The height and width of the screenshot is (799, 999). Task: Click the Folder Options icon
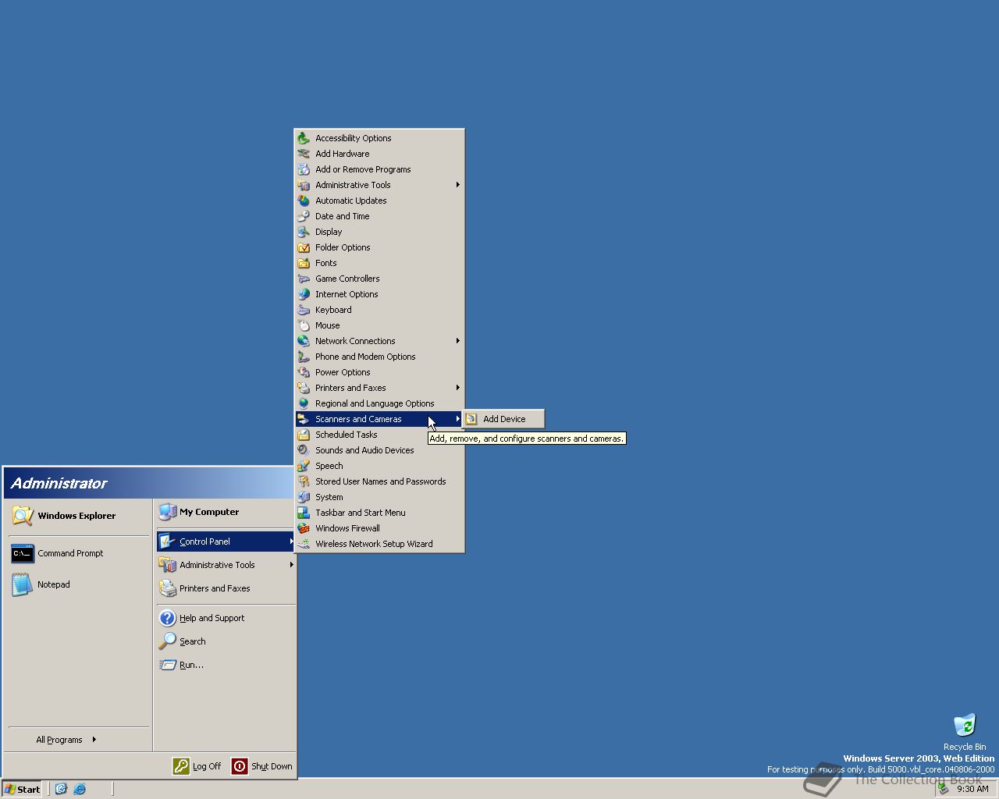(304, 247)
